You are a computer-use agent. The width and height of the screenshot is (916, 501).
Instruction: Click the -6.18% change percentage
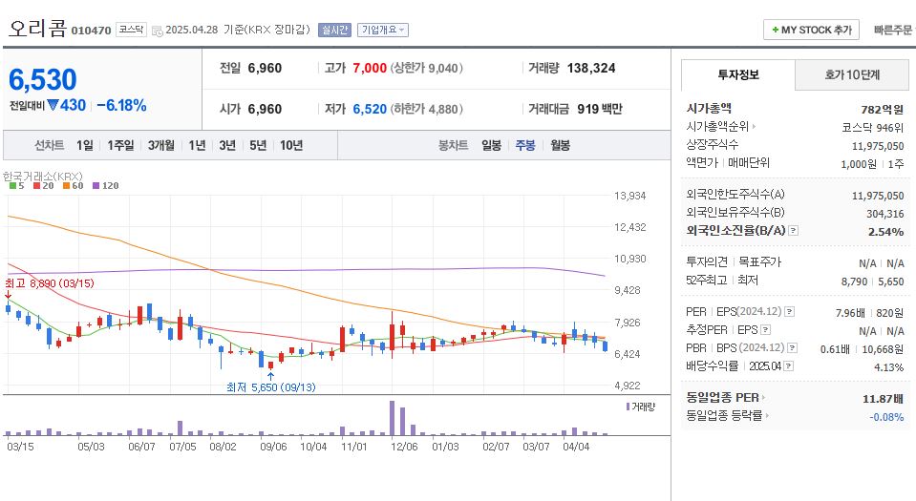121,106
